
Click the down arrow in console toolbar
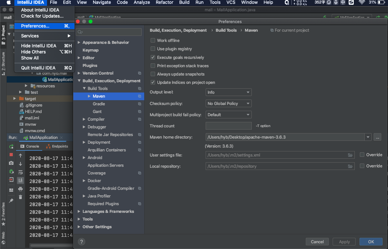click(20, 164)
